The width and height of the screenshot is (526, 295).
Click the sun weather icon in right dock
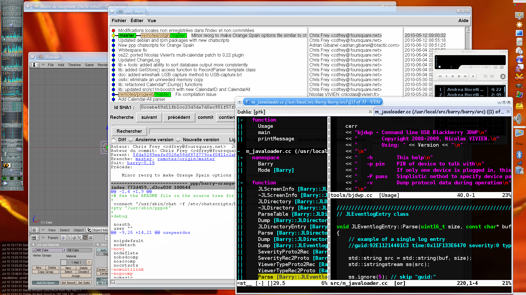[x=519, y=25]
